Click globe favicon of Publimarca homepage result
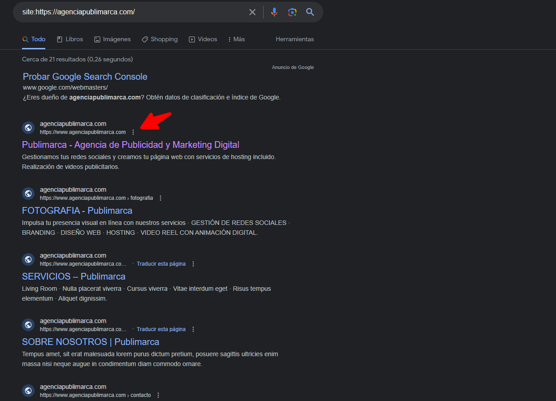The width and height of the screenshot is (556, 401). [x=28, y=128]
